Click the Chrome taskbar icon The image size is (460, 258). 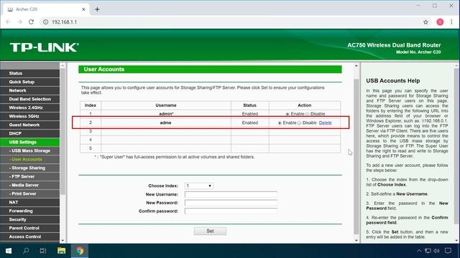pos(80,251)
